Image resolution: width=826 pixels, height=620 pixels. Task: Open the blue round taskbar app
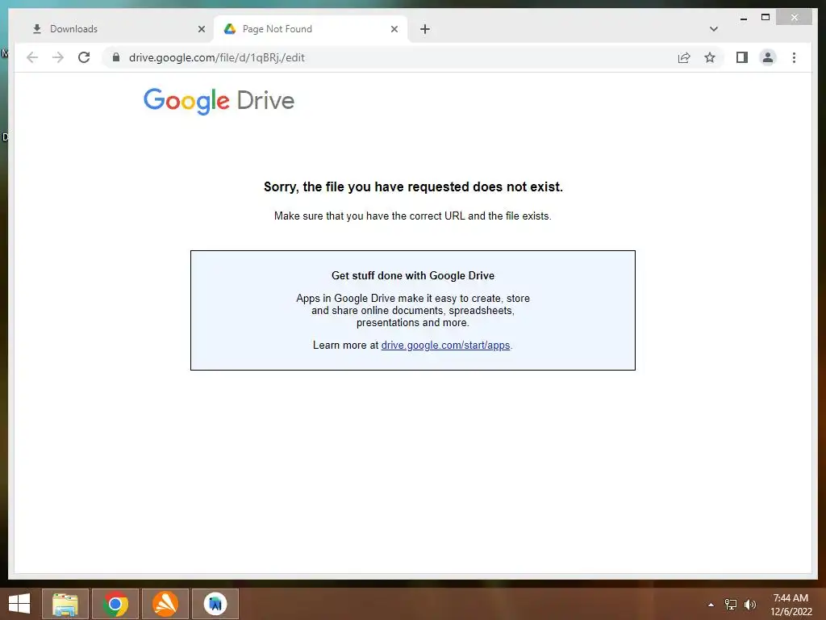215,604
